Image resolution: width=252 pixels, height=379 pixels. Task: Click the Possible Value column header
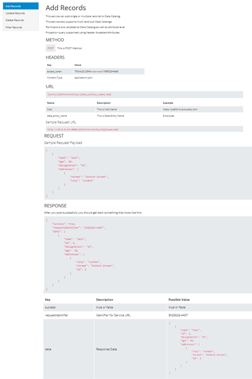[x=179, y=299]
